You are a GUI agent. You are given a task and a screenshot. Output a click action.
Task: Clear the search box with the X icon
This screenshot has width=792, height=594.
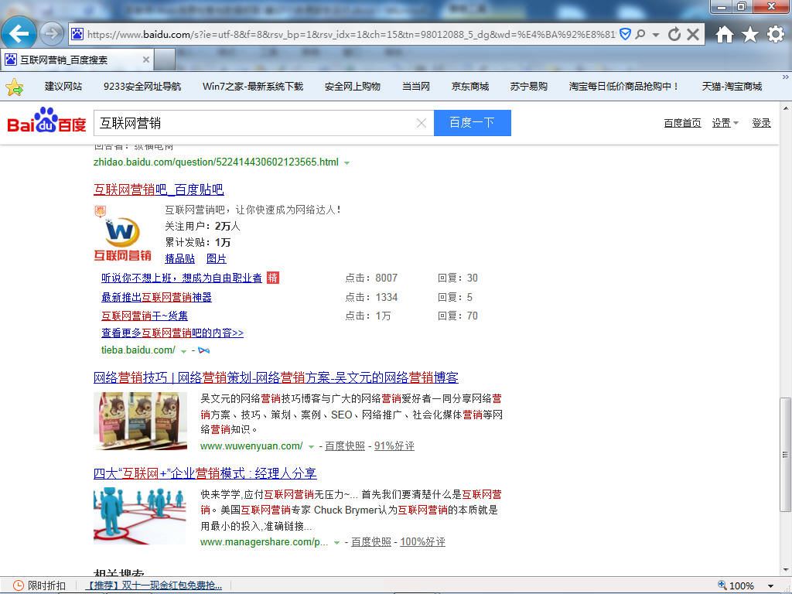coord(422,123)
